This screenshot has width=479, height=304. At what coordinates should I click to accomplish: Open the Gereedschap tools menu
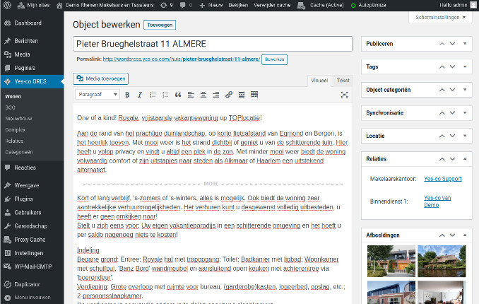coord(32,226)
